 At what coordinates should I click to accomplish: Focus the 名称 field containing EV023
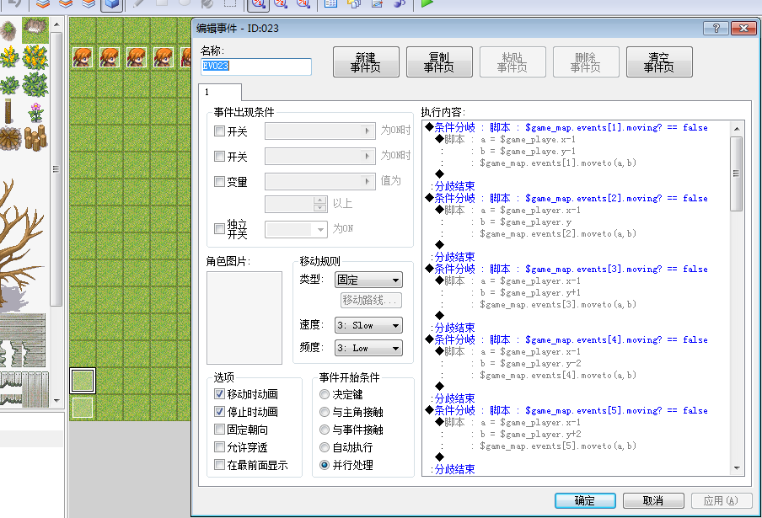tap(256, 67)
